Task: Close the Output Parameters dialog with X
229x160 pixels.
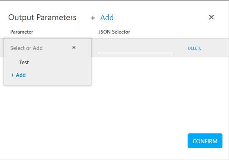Action: pyautogui.click(x=211, y=17)
